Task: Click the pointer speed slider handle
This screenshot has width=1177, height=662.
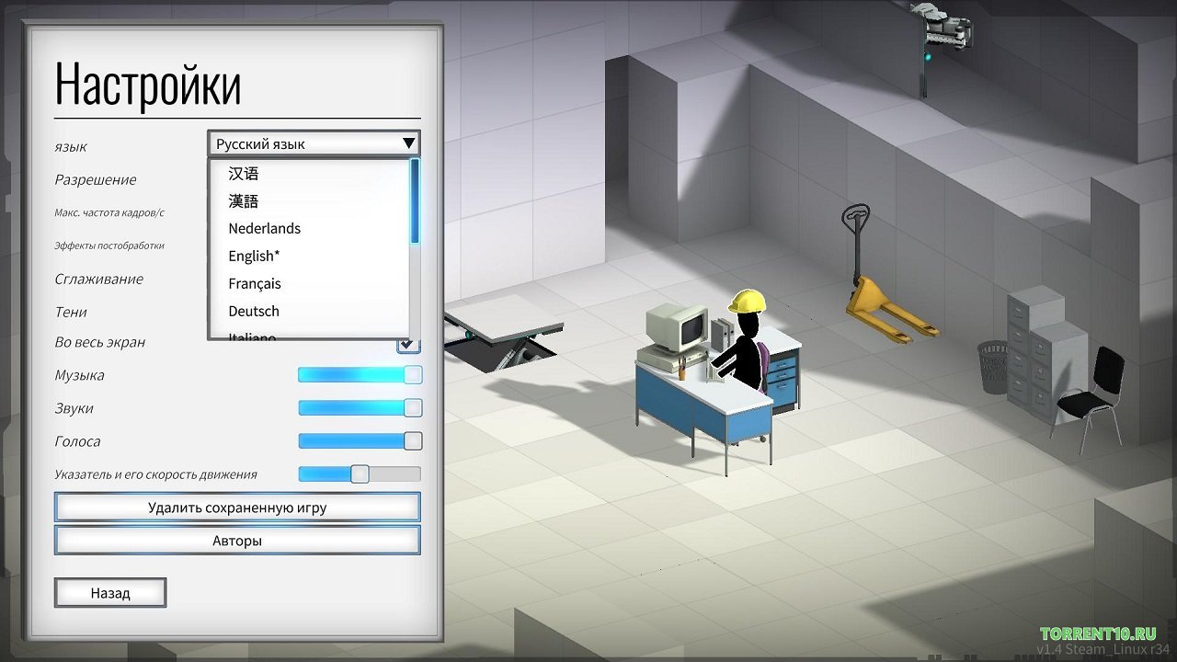Action: coord(360,474)
